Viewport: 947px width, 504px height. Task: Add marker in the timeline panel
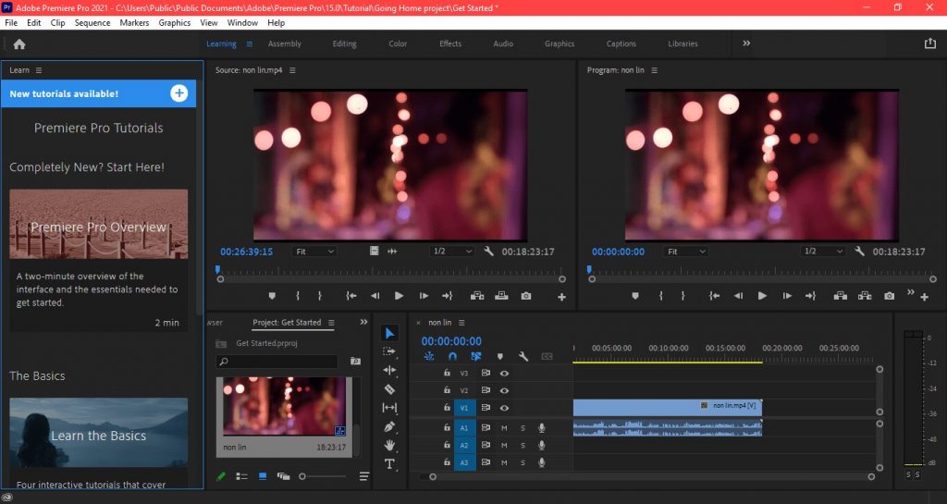click(x=500, y=357)
